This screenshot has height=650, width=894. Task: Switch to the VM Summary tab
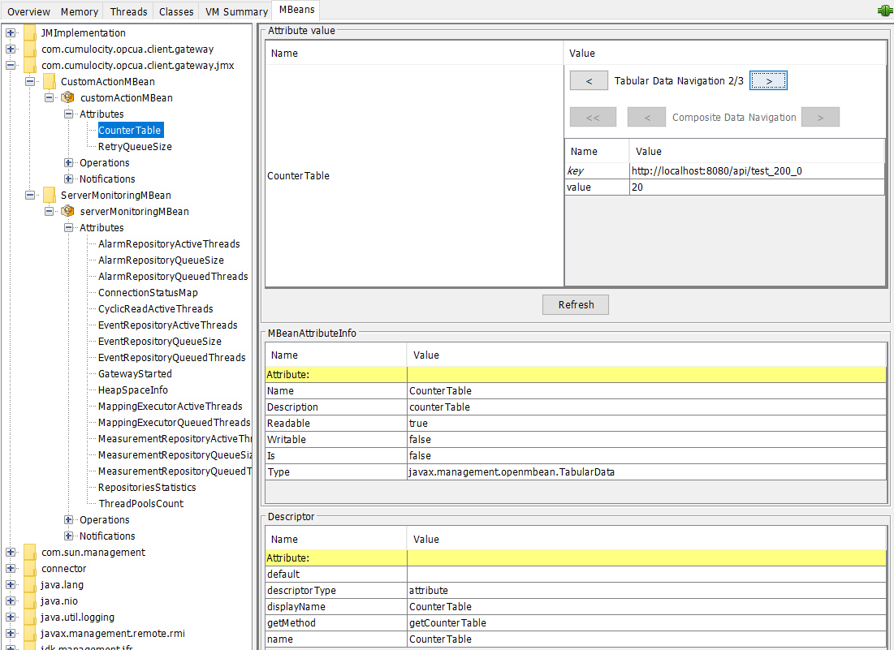click(x=235, y=11)
